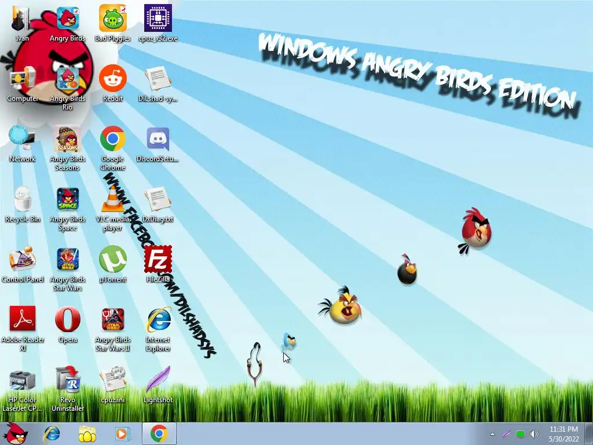
Task: Open the Bad Piggies game shortcut
Action: tap(113, 18)
